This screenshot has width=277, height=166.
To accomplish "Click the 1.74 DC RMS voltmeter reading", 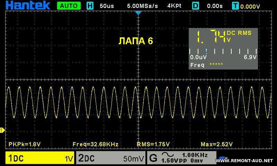I will [x=211, y=37].
